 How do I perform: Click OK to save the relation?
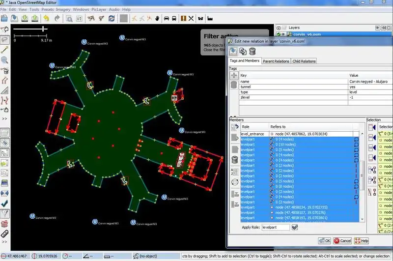[x=324, y=241]
